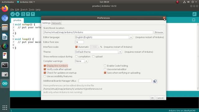199x112 pixels.
Task: Click the editor vertical scrollbar
Action: (198, 57)
